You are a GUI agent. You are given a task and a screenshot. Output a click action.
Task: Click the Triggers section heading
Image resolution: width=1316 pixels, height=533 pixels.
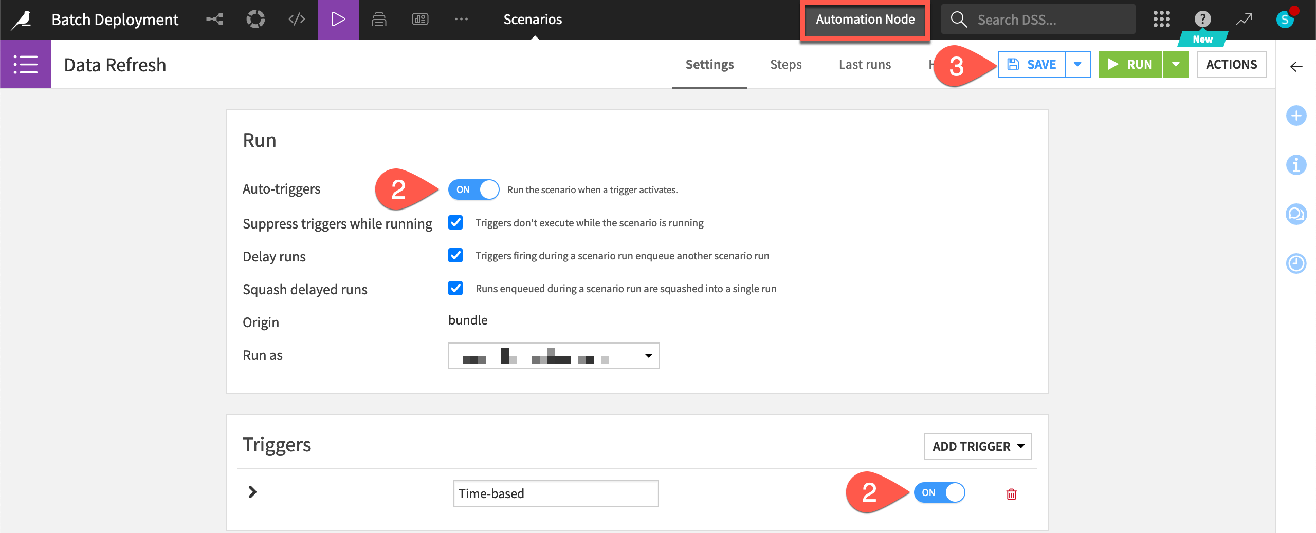[x=277, y=445]
